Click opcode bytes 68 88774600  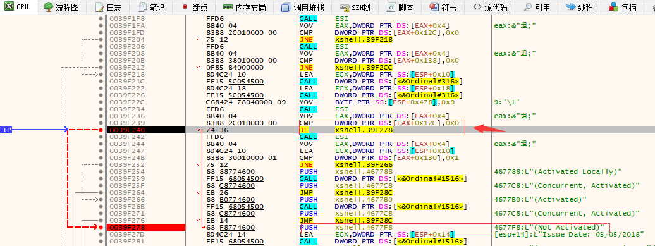point(231,171)
